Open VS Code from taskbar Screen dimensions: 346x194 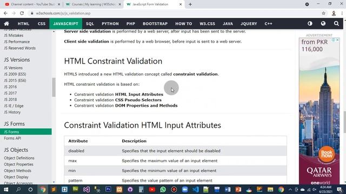196,189
